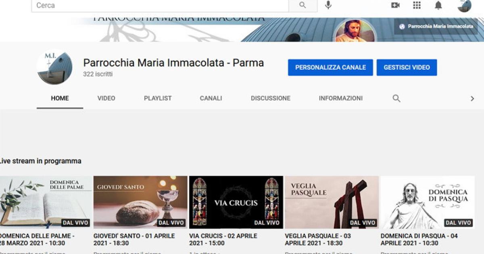This screenshot has width=484, height=254.
Task: Click the Jesus portrait in banner
Action: coord(355,31)
